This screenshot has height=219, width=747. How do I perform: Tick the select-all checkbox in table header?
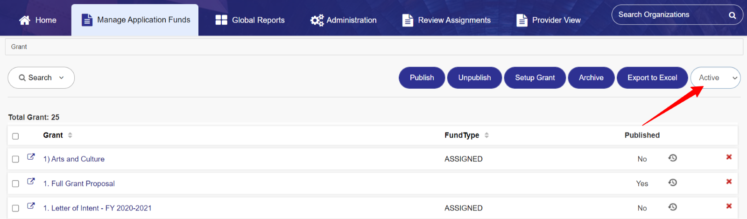15,136
